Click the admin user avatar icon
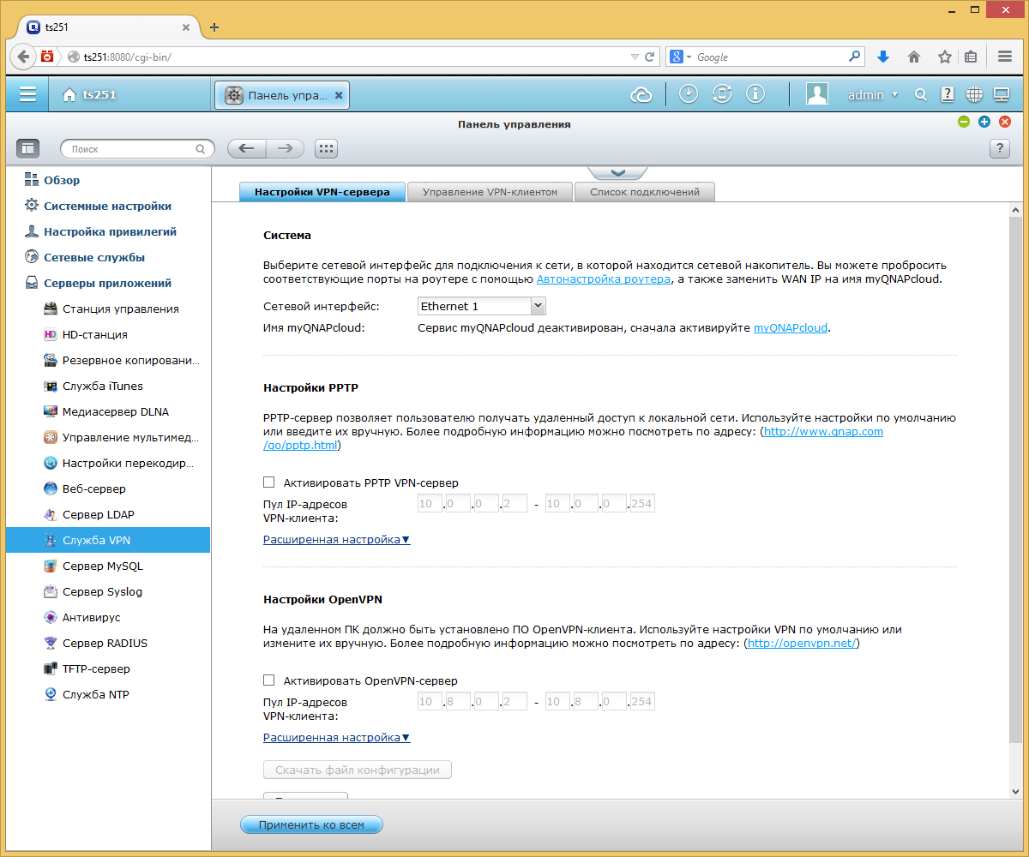This screenshot has height=857, width=1029. pyautogui.click(x=816, y=94)
